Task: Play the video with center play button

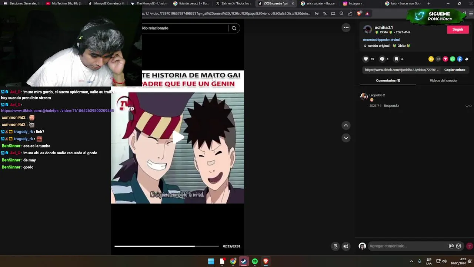Action: 178,137
